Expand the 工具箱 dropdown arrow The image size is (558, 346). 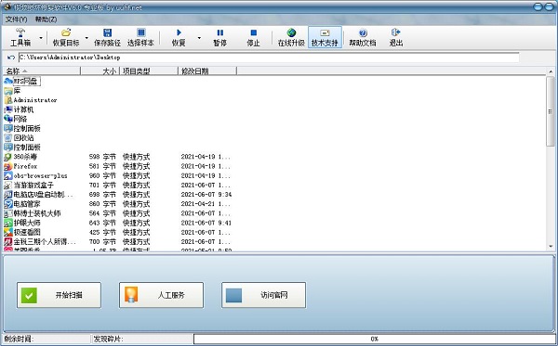pos(41,38)
